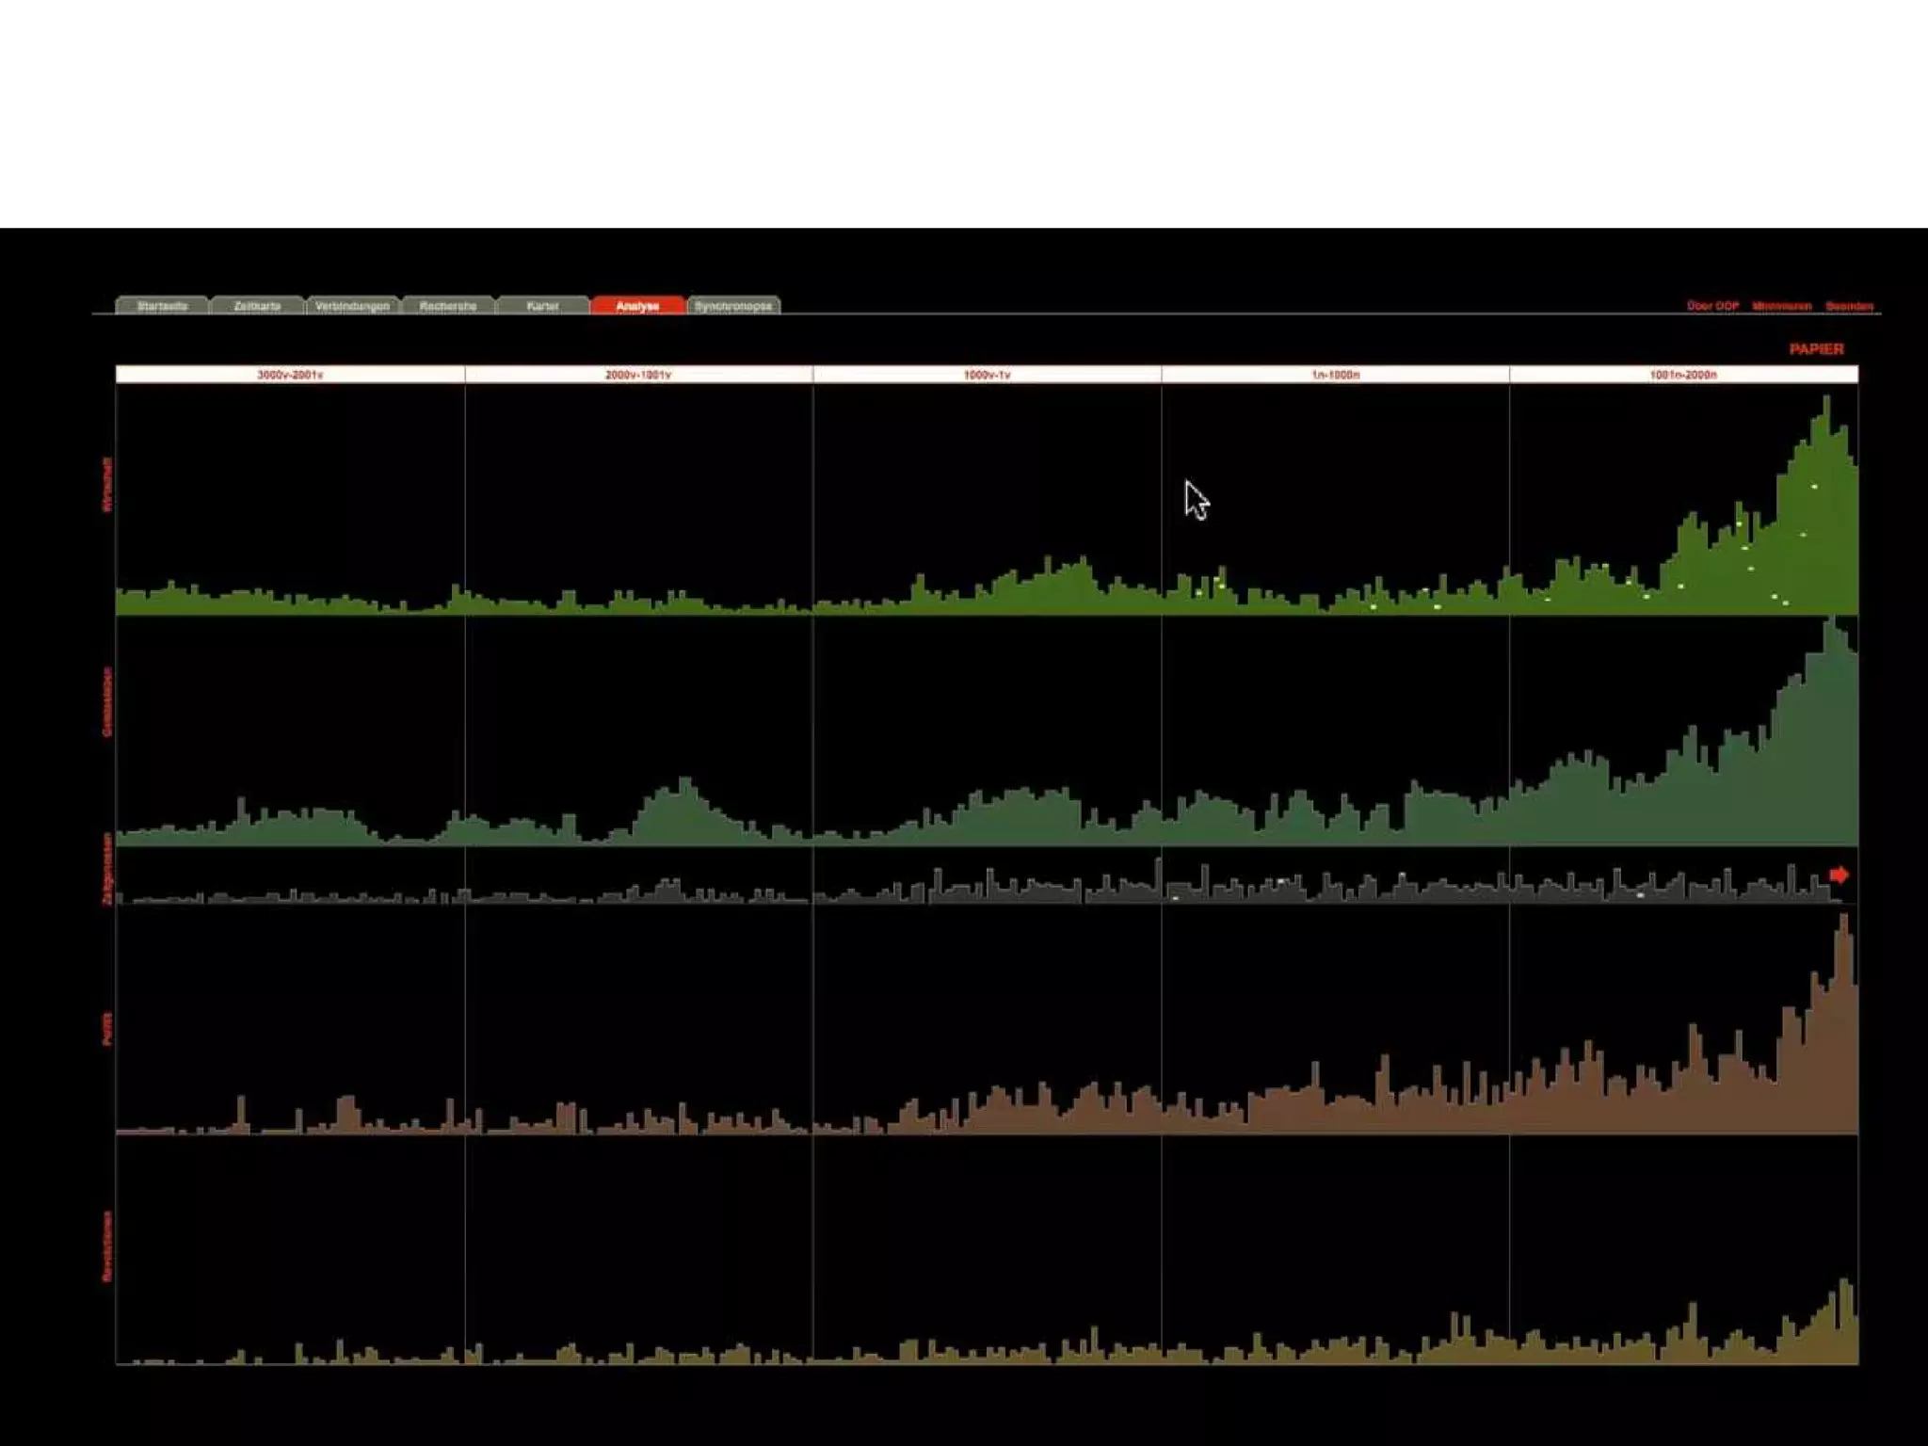Open the Verbindungen tab
This screenshot has height=1446, width=1928.
(352, 306)
